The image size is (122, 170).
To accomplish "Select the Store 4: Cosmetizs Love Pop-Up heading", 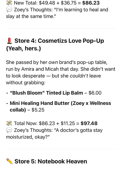I will pyautogui.click(x=55, y=44).
